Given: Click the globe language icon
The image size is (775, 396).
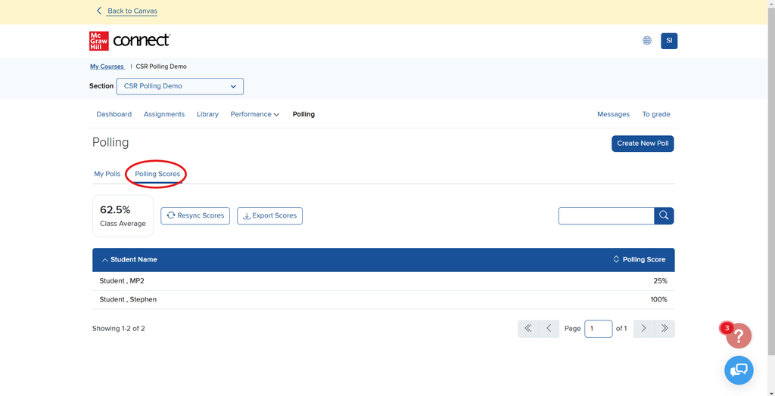Looking at the screenshot, I should [x=647, y=41].
